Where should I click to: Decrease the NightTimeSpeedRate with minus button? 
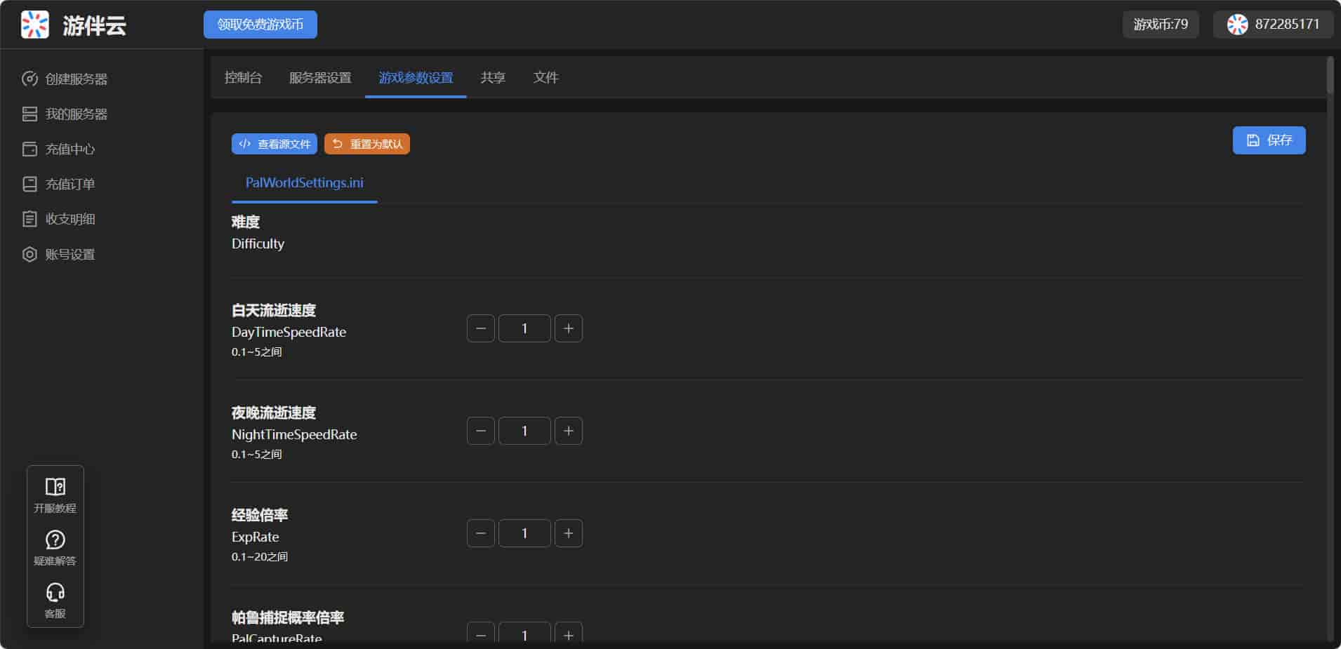tap(481, 431)
